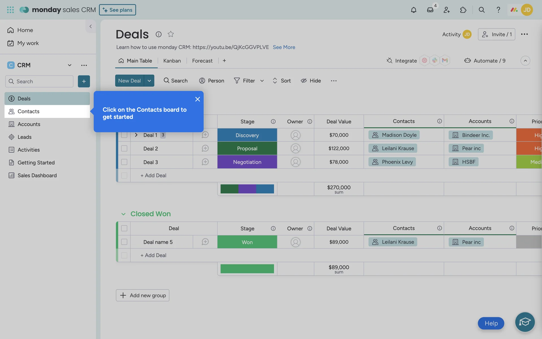Click the add item plus in the sidebar
This screenshot has height=339, width=542.
point(84,81)
